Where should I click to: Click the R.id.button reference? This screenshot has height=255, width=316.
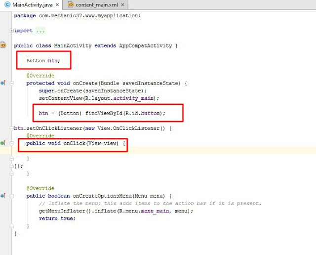coord(143,113)
